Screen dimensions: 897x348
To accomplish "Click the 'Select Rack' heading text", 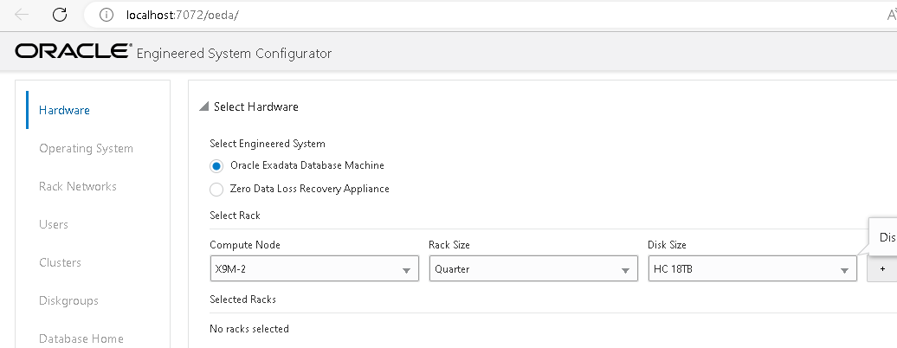I will (x=235, y=216).
